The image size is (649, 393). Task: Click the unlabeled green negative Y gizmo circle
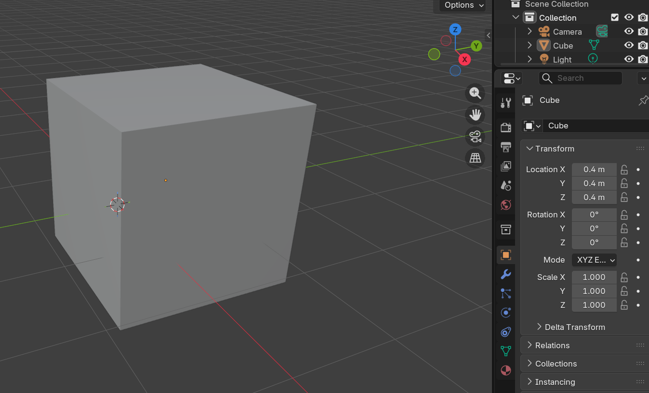[x=434, y=54]
